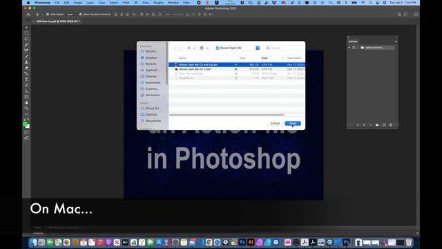Select the Actions panel tab

353,41
